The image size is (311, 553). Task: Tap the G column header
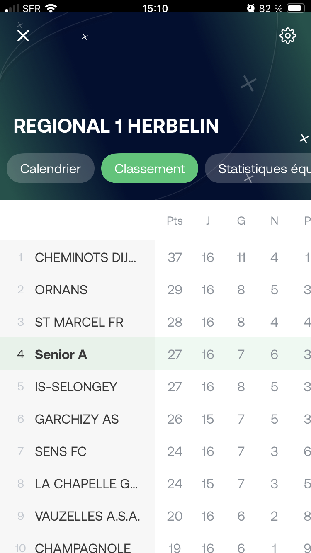point(241,221)
